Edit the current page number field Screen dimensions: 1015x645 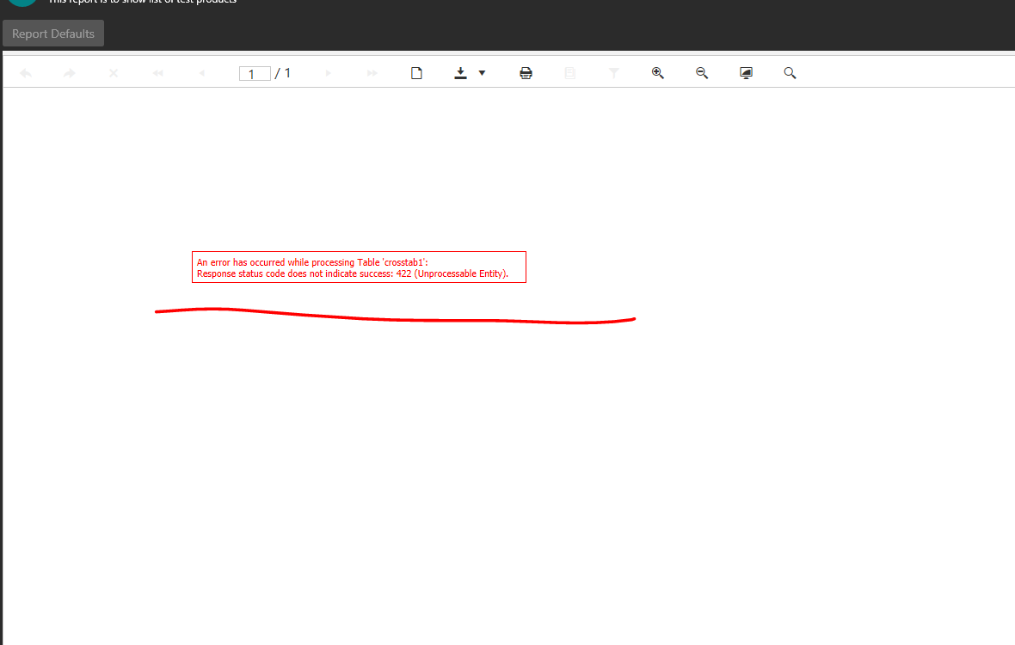(255, 74)
